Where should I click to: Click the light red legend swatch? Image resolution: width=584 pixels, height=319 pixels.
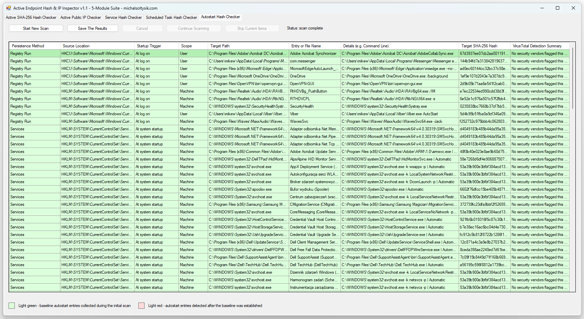141,306
